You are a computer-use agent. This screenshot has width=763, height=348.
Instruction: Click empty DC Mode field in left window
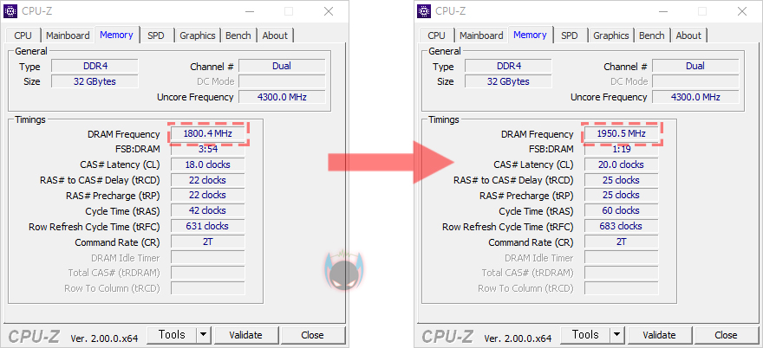pyautogui.click(x=282, y=81)
